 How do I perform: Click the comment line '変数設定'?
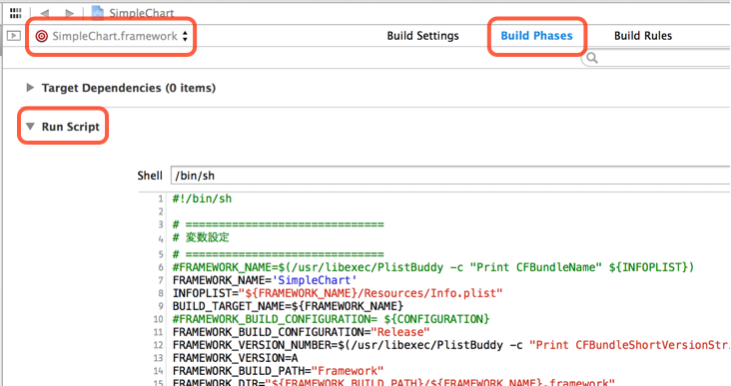pos(201,237)
